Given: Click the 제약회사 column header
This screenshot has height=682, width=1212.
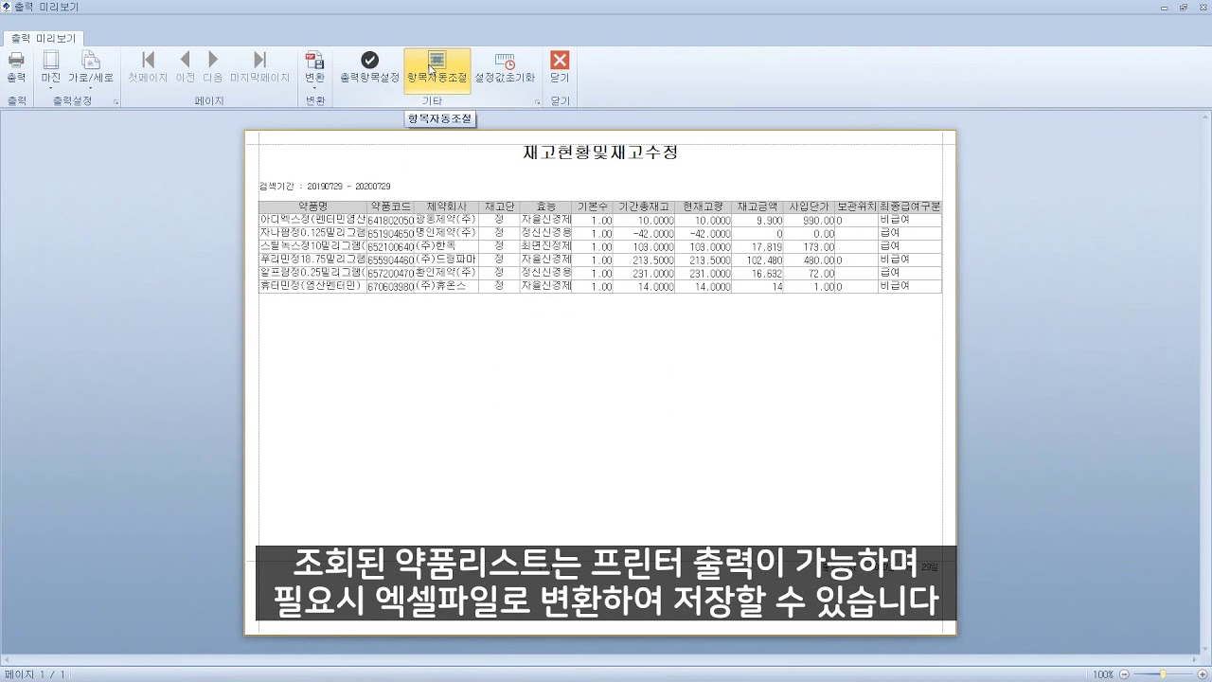Looking at the screenshot, I should point(446,206).
